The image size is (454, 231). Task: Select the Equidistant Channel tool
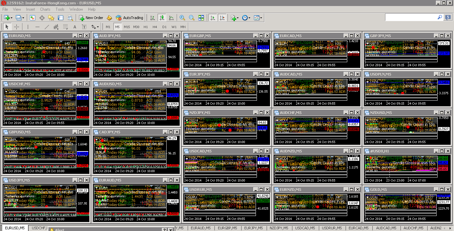click(56, 27)
